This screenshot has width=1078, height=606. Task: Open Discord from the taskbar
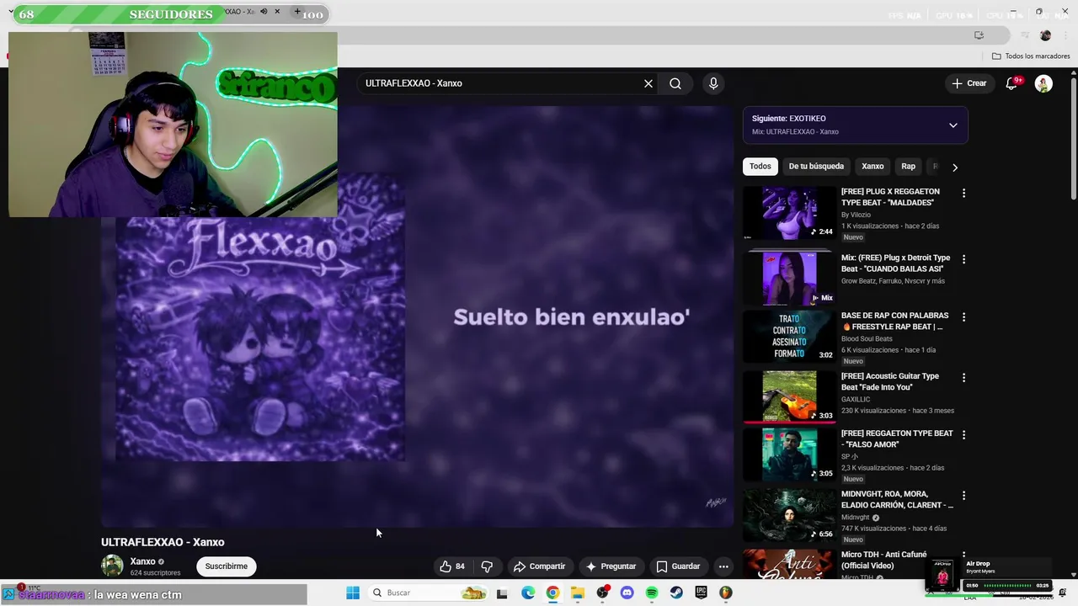click(x=627, y=593)
